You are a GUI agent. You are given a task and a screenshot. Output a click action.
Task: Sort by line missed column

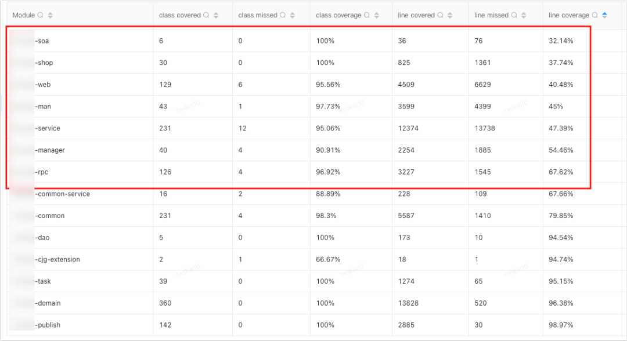(524, 15)
